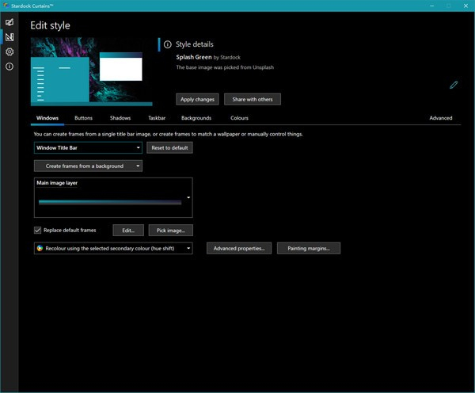Click the Splash Green style preview thumbnail

(x=90, y=71)
